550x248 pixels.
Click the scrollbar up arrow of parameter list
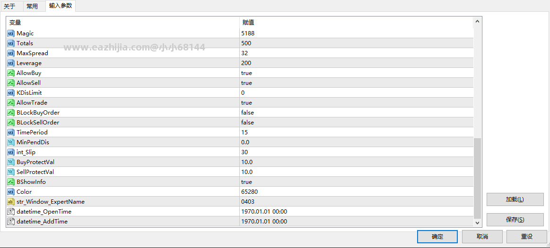pyautogui.click(x=477, y=22)
